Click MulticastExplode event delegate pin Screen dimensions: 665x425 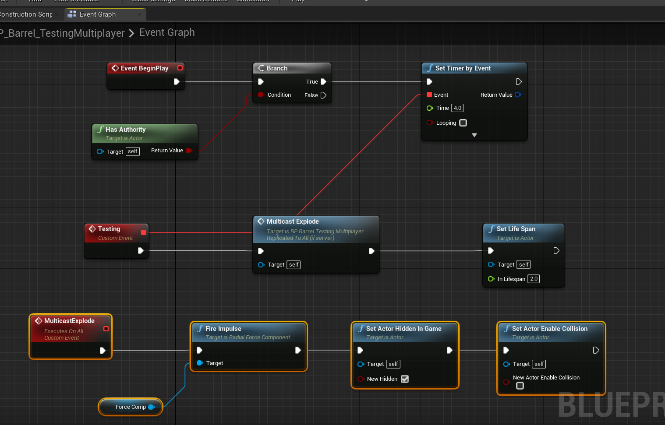point(106,329)
